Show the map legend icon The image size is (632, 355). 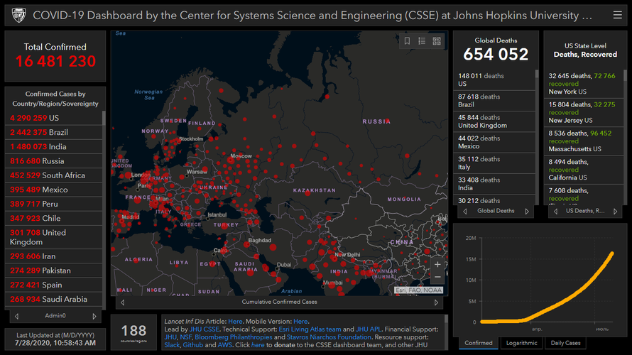(x=422, y=41)
